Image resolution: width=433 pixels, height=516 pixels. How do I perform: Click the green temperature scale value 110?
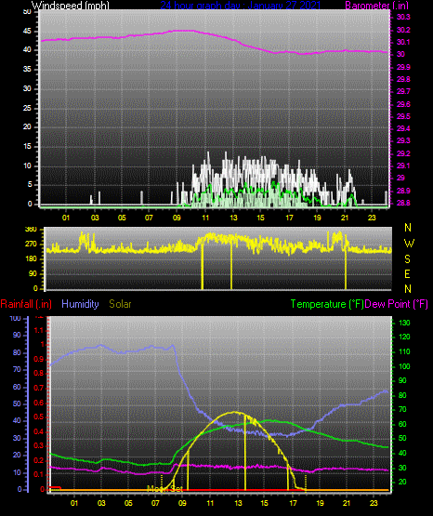(x=404, y=351)
